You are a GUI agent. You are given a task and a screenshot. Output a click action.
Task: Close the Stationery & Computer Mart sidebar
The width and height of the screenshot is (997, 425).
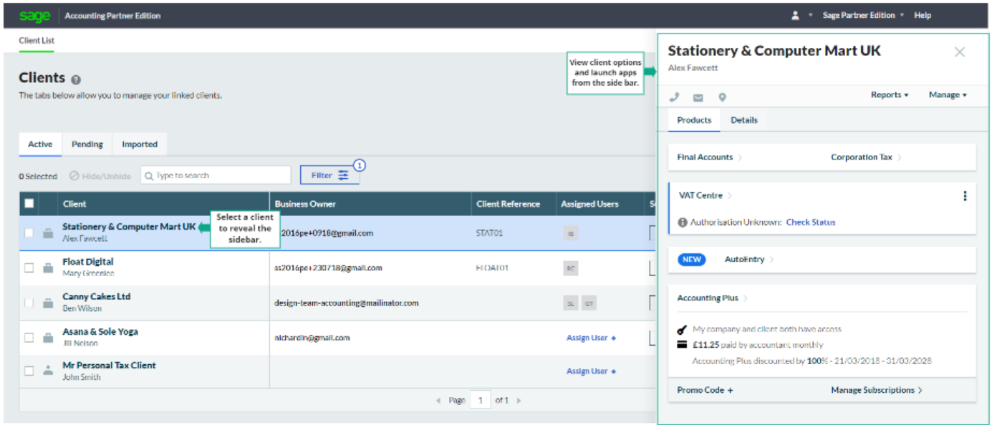959,52
